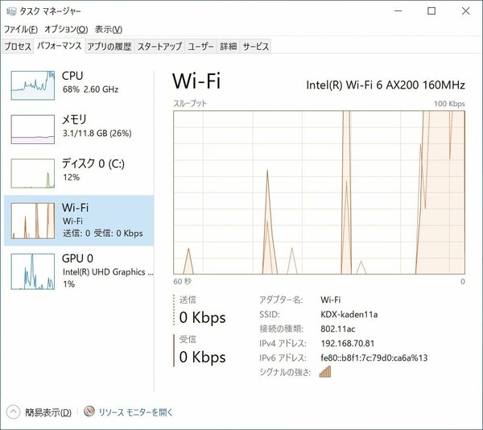
Task: Open the 表示(V) menu
Action: point(109,29)
